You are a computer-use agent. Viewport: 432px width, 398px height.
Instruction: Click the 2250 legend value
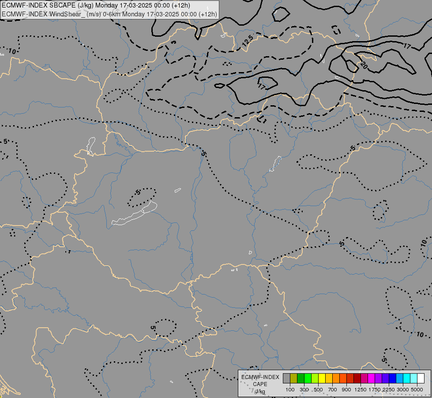[389, 390]
